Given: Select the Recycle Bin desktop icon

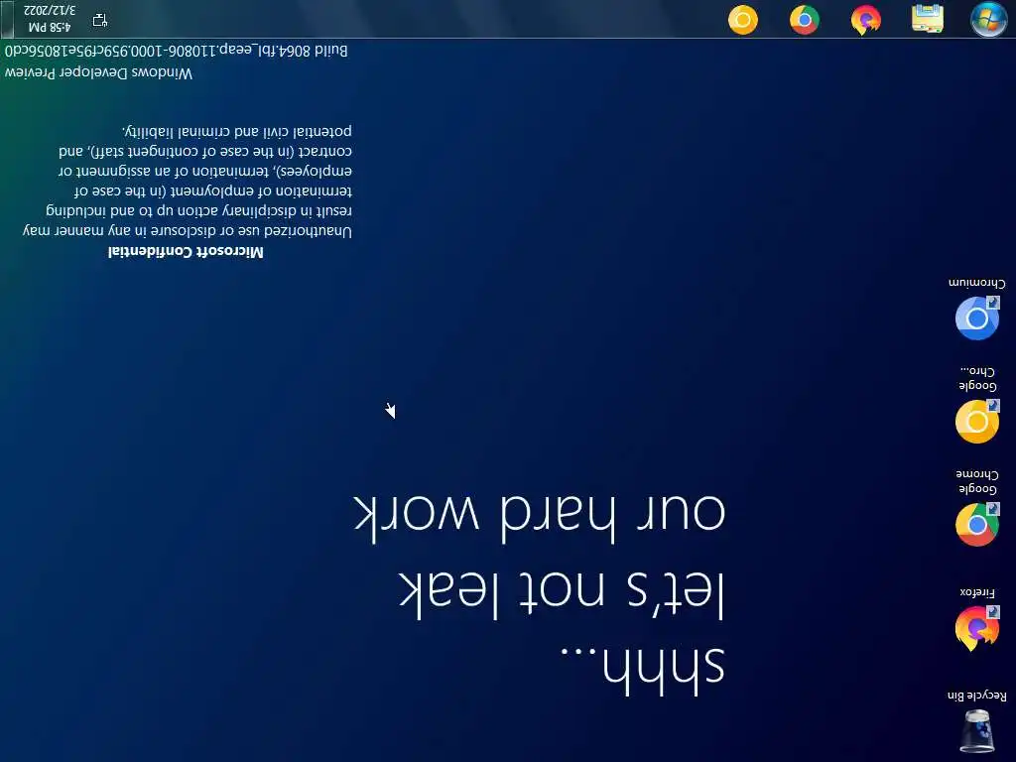Looking at the screenshot, I should point(977,722).
